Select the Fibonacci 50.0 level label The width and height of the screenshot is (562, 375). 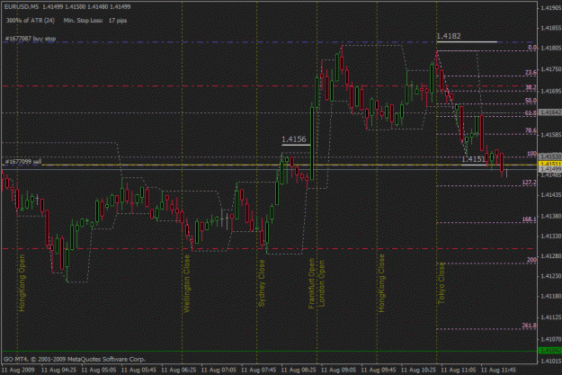[x=531, y=101]
